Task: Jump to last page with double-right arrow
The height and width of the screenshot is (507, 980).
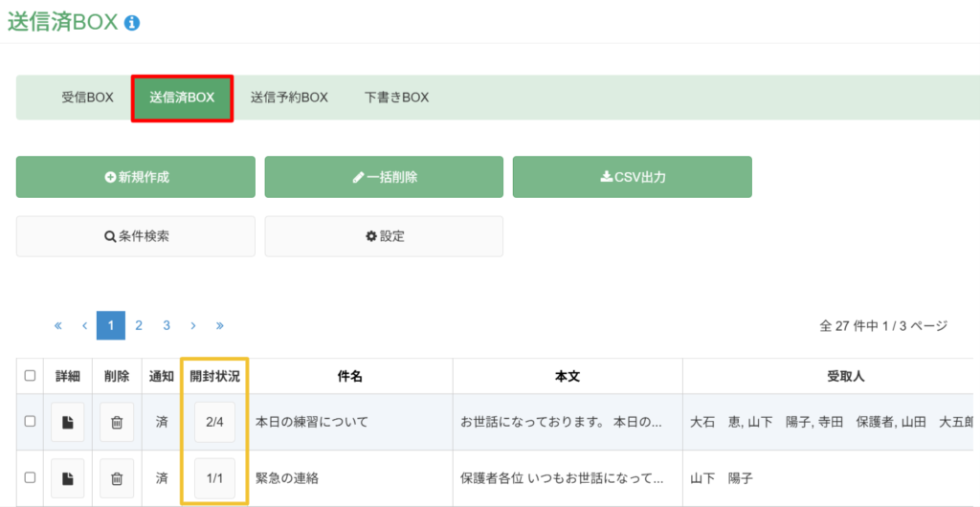Action: (220, 325)
